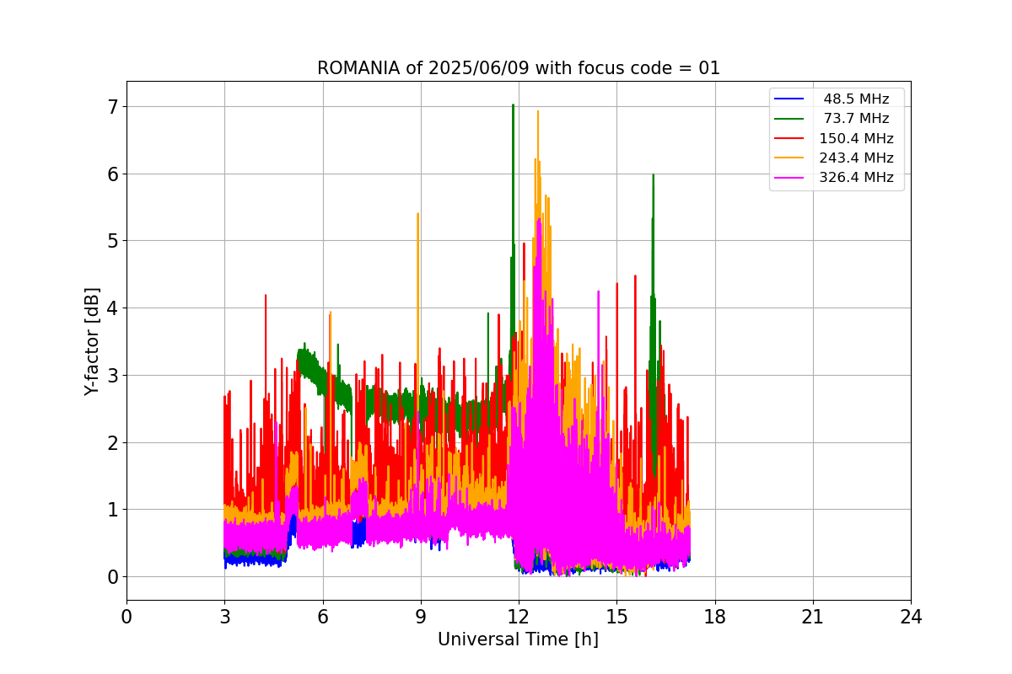Viewport: 1012px width, 674px height.
Task: Click x-axis tick label 3
Action: [x=224, y=617]
